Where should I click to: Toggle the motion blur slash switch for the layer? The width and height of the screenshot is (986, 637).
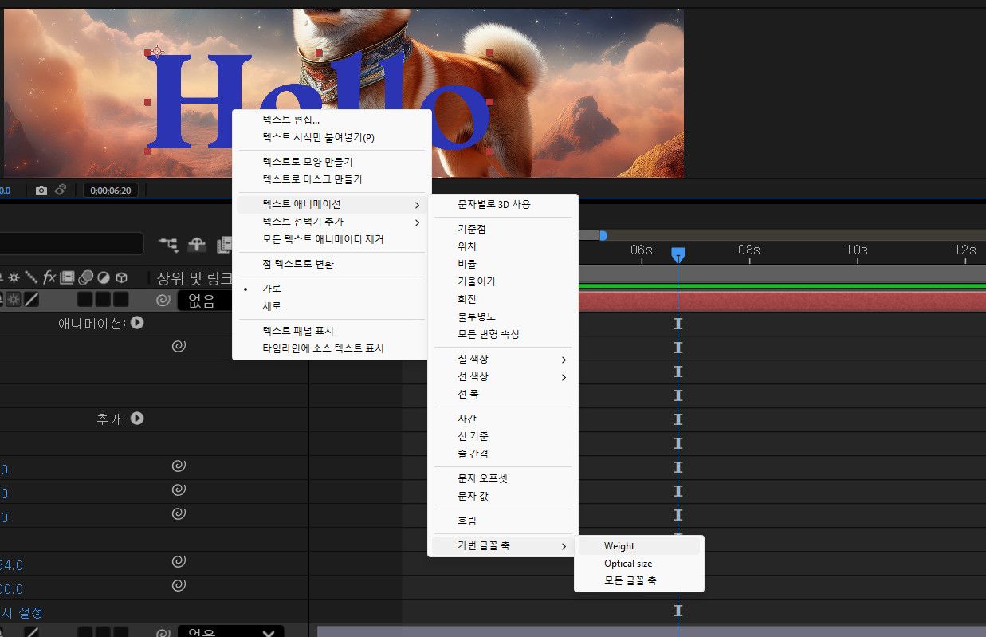coord(31,301)
